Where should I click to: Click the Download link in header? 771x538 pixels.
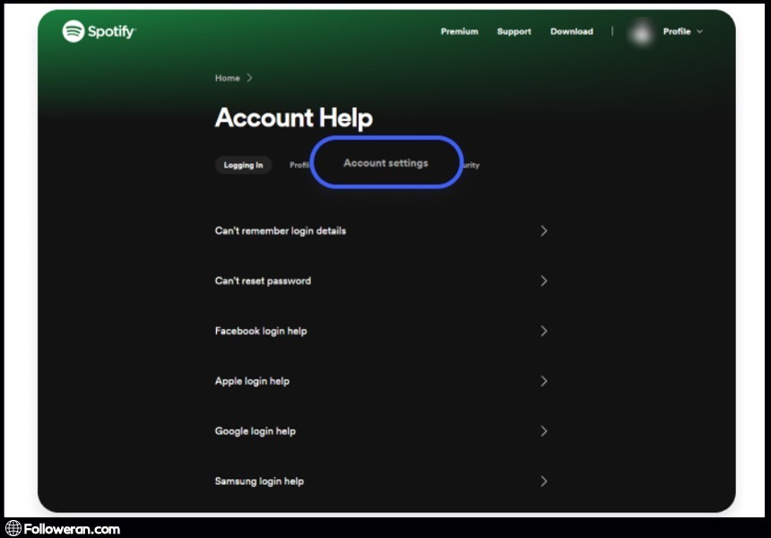click(571, 31)
